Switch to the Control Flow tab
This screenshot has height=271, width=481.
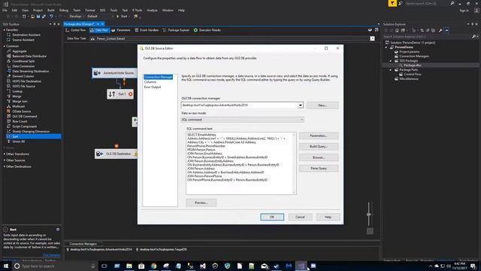point(75,30)
